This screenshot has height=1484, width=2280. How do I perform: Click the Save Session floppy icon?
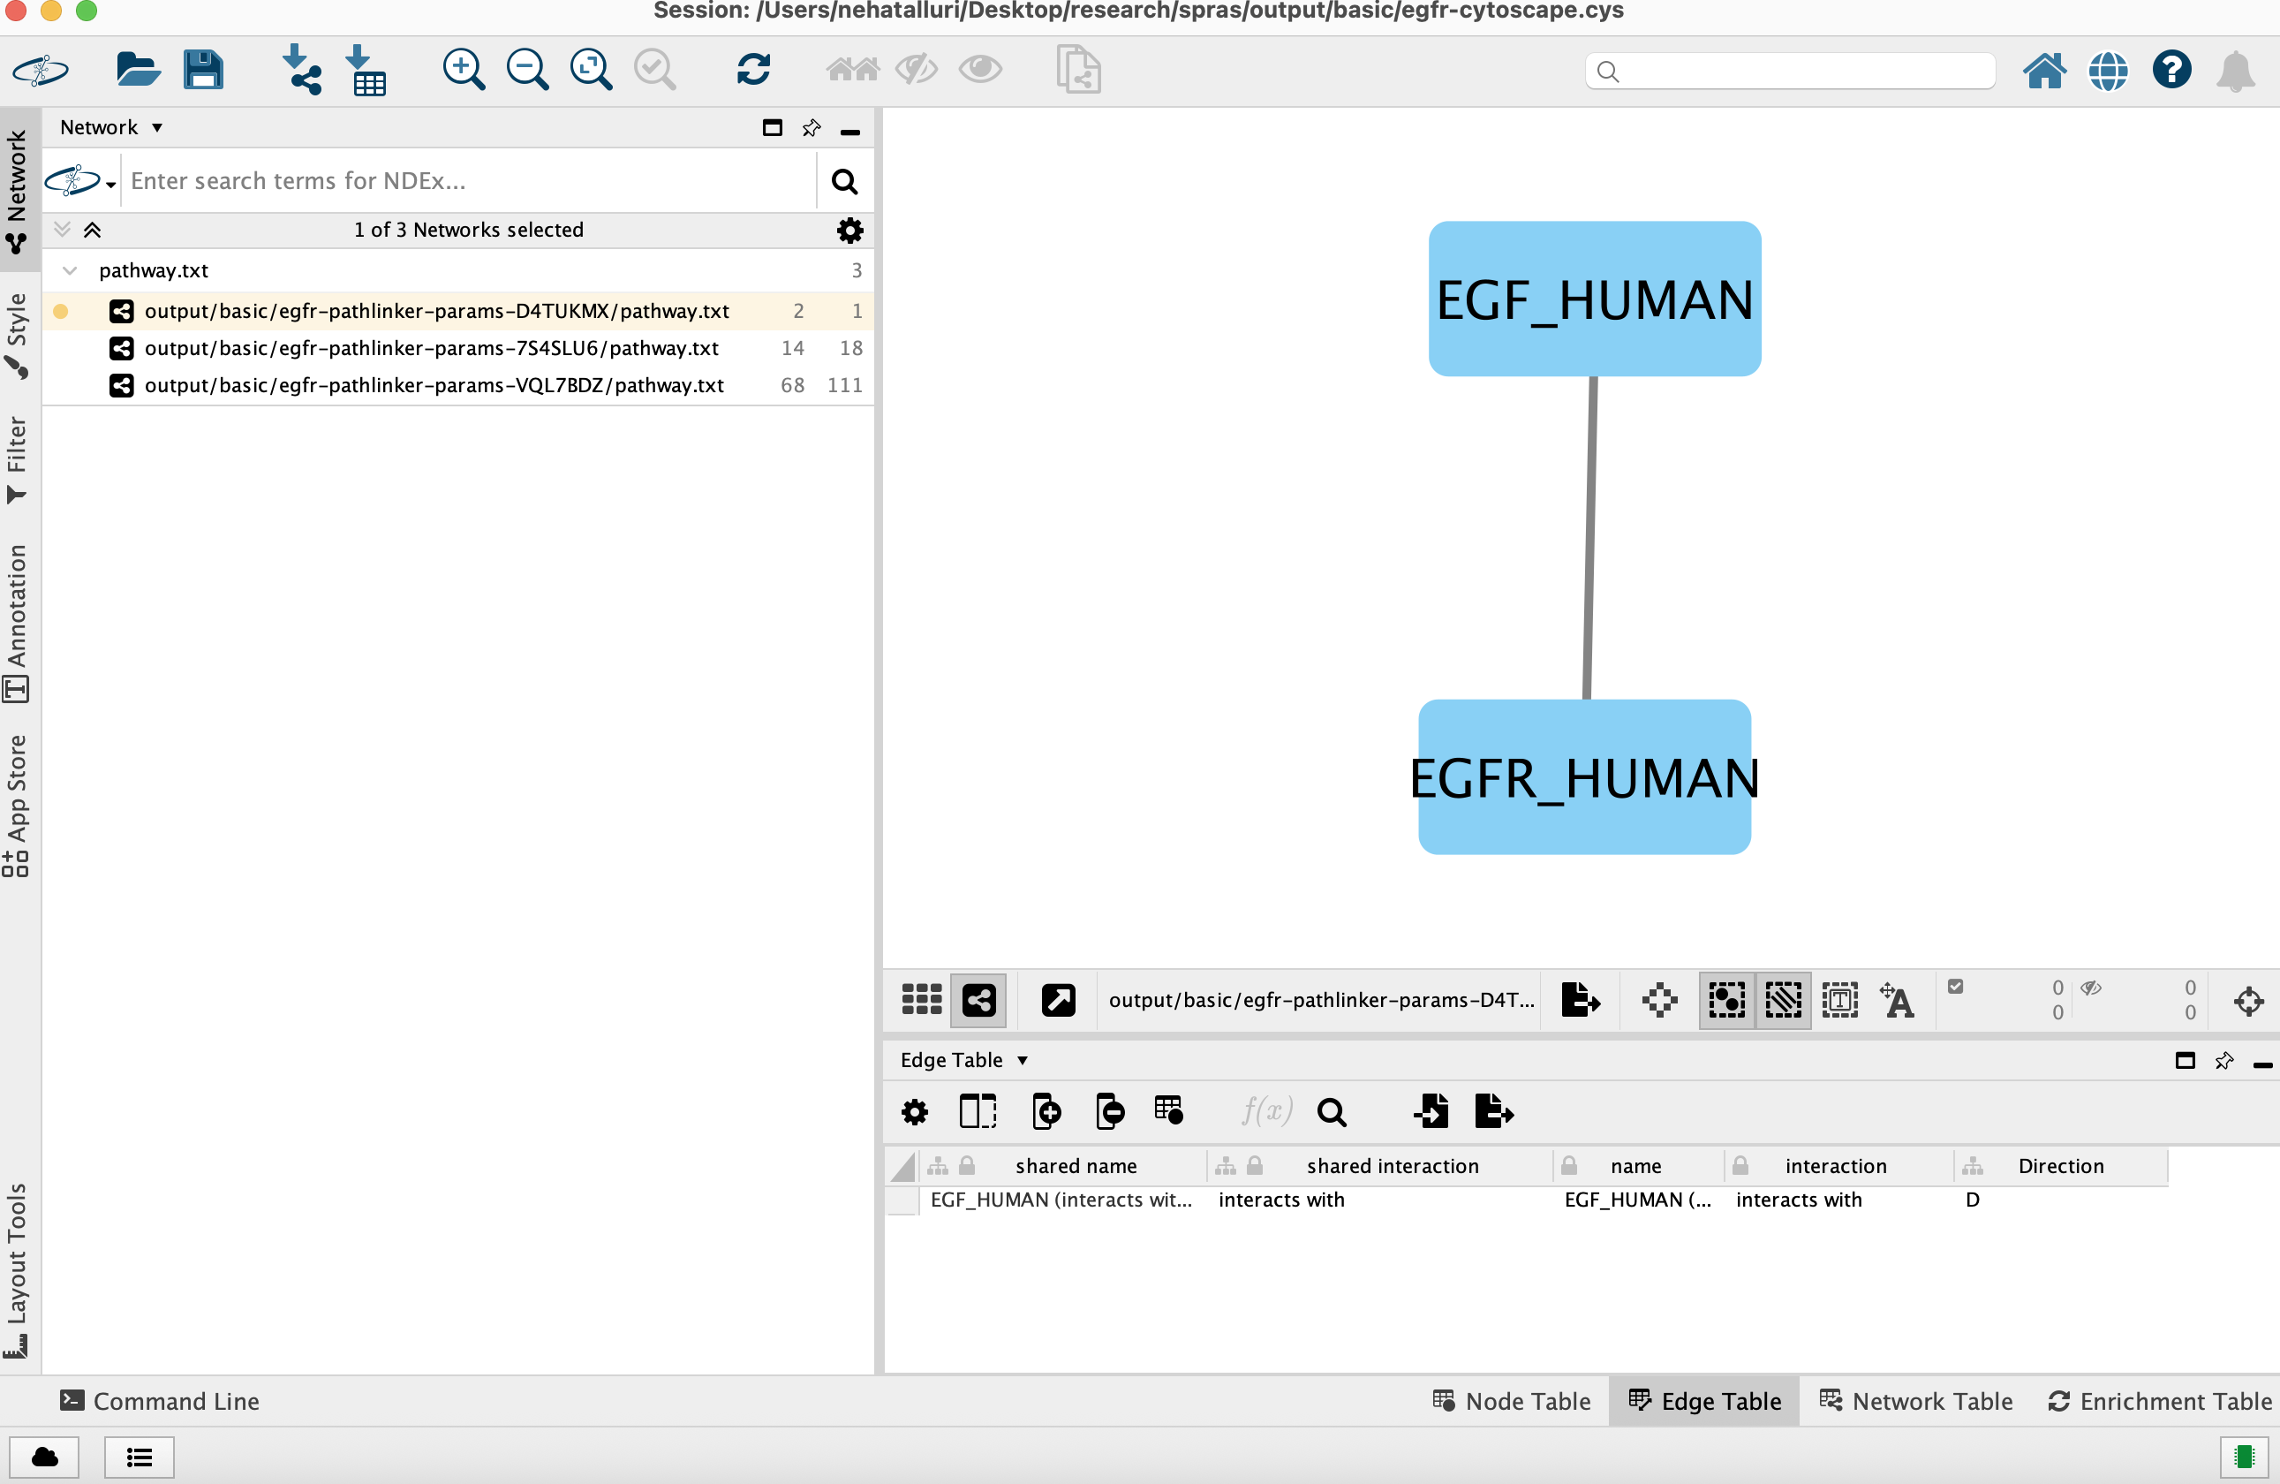[203, 70]
